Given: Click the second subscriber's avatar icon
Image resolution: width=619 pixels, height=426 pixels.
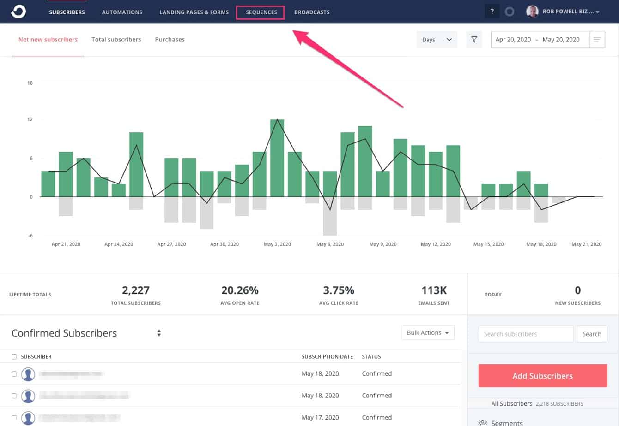Looking at the screenshot, I should click(28, 396).
